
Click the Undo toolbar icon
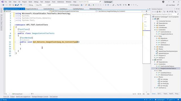[x=21, y=5]
